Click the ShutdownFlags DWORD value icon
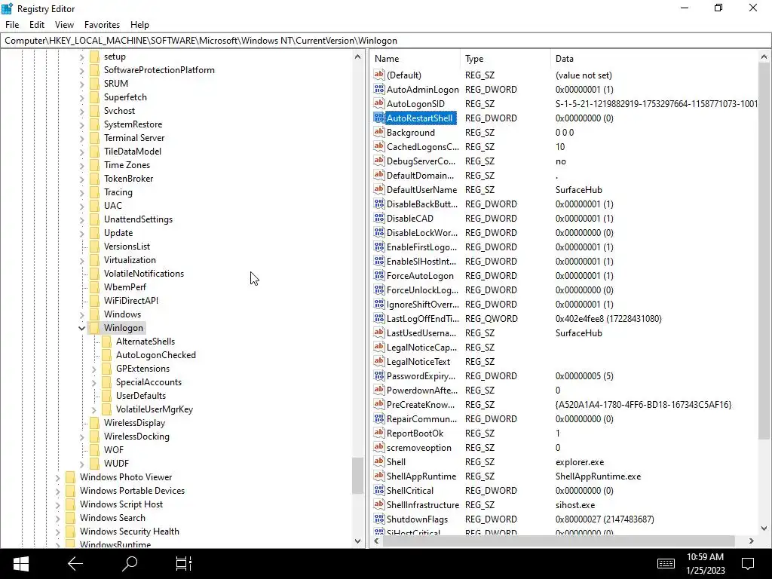This screenshot has height=579, width=772. pyautogui.click(x=378, y=519)
